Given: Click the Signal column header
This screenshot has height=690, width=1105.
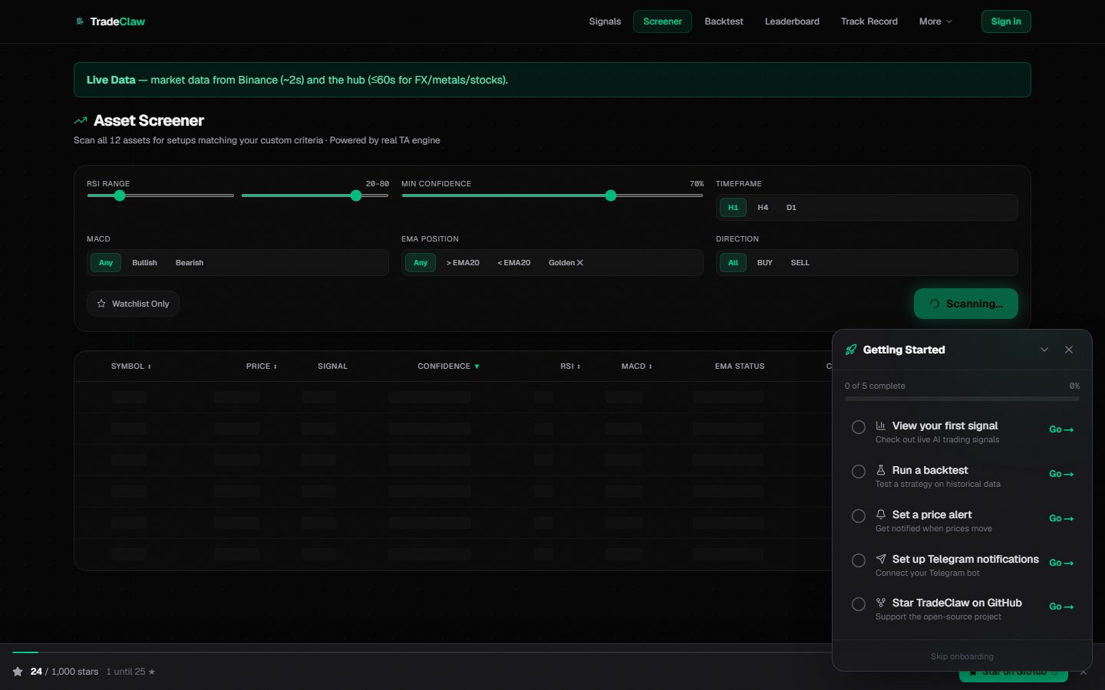Looking at the screenshot, I should (332, 366).
